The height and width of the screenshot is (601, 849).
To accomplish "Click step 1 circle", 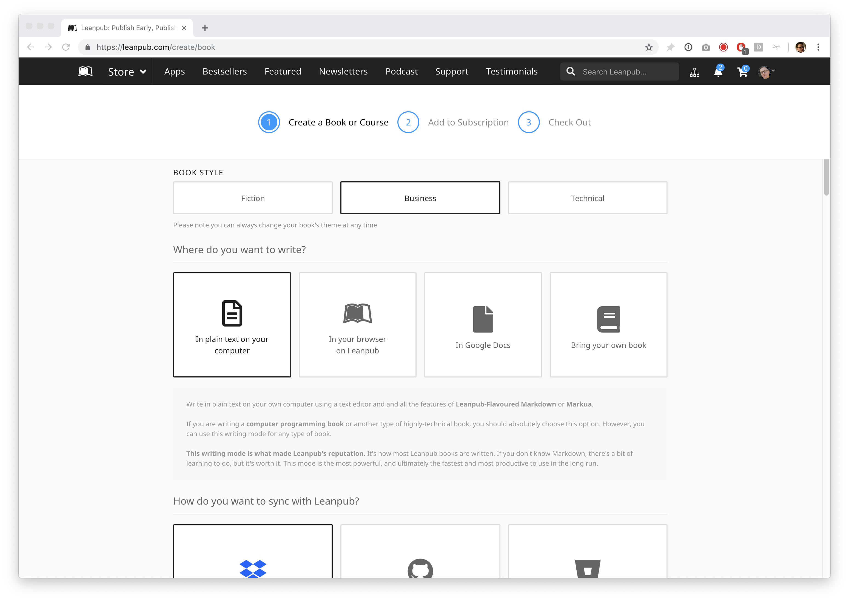I will click(x=269, y=122).
